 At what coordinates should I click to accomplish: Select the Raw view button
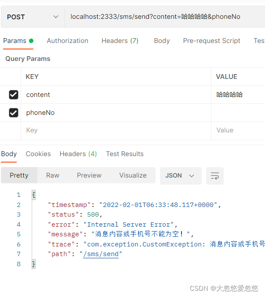point(53,175)
